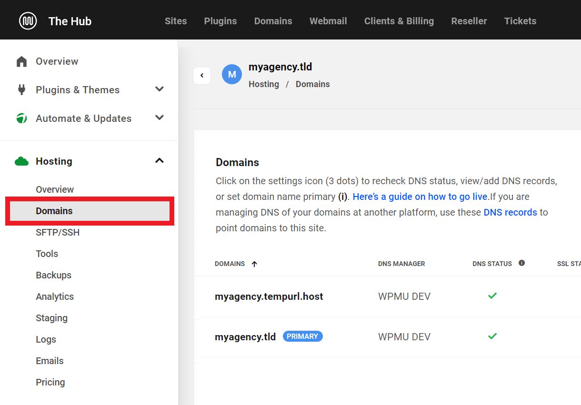Click the PRIMARY badge
Viewport: 581px width, 405px height.
(303, 336)
